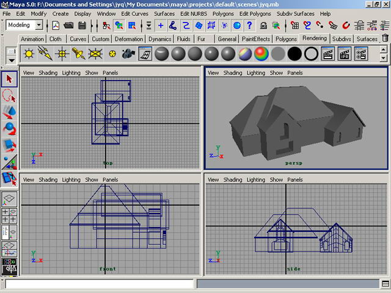Switch to the Polygons shelf tab
The image size is (391, 293).
[x=286, y=38]
